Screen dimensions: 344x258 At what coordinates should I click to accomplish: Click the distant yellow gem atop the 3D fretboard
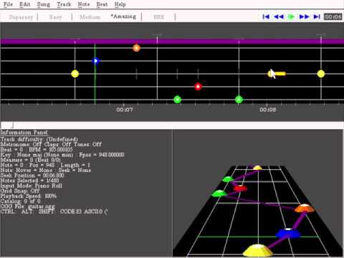click(257, 168)
